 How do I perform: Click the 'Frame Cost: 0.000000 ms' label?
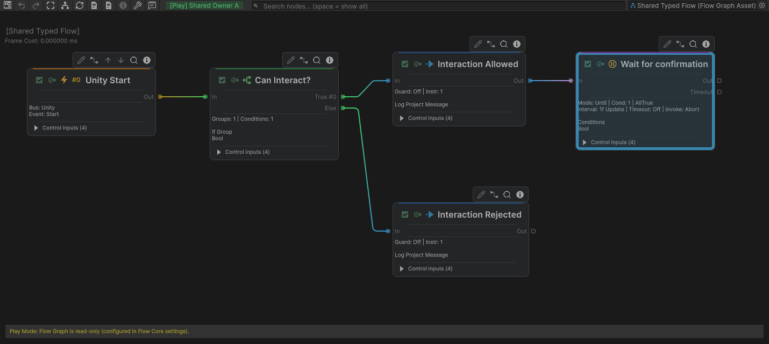click(x=41, y=41)
